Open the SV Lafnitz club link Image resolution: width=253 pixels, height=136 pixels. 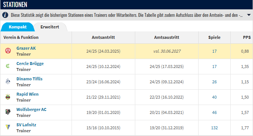coord(26,125)
